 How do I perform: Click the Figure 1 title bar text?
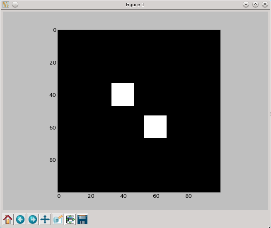click(x=135, y=5)
